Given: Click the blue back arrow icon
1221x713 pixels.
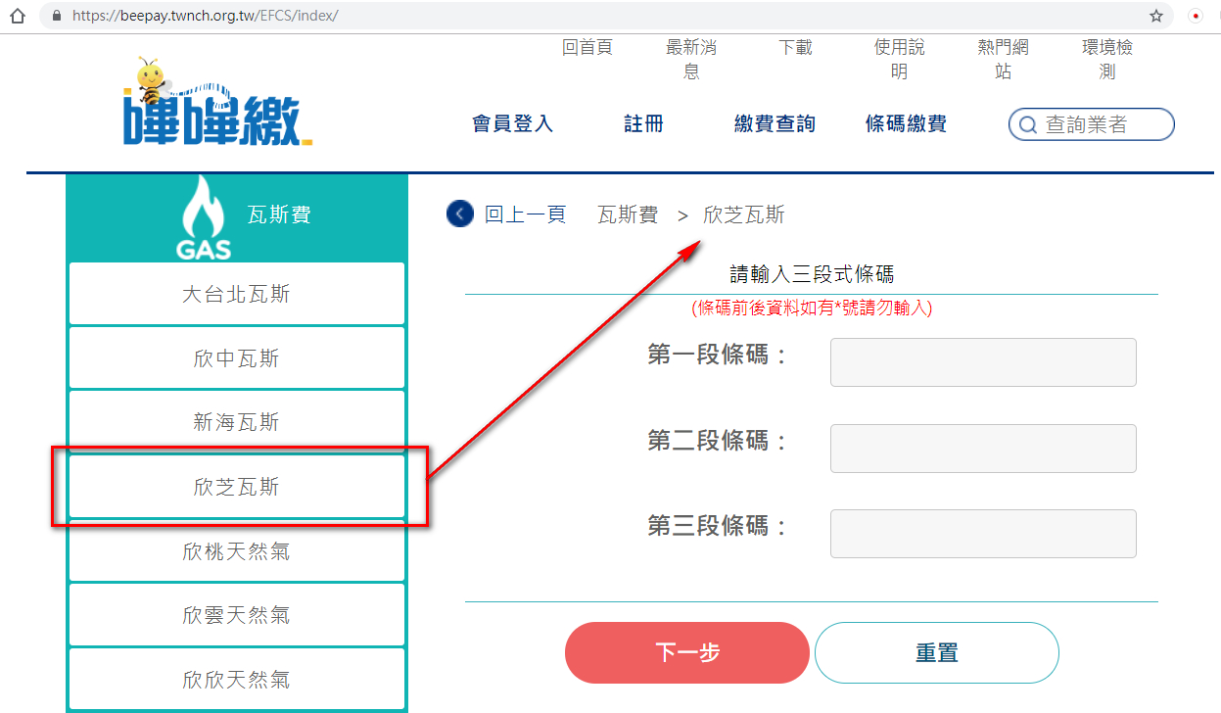Looking at the screenshot, I should pos(459,214).
